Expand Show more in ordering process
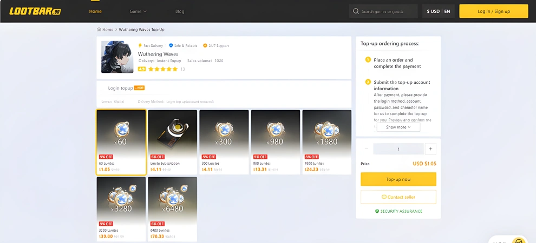Image resolution: width=536 pixels, height=243 pixels. pyautogui.click(x=398, y=127)
